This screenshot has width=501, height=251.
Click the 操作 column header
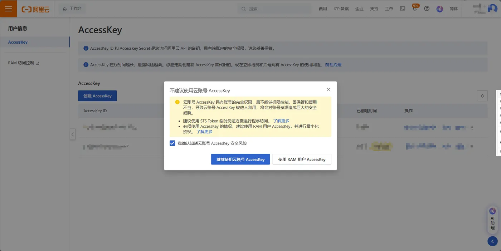408,111
